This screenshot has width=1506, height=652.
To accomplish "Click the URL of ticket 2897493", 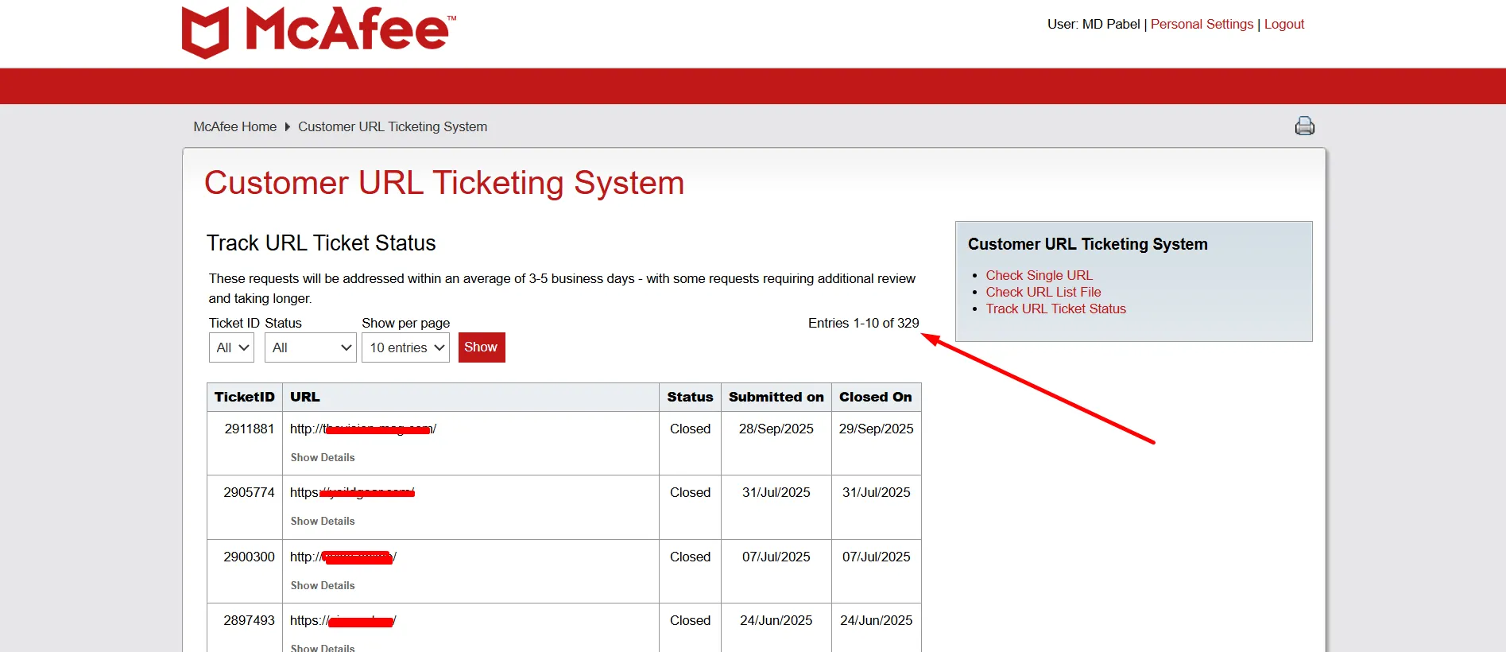I will [x=343, y=620].
